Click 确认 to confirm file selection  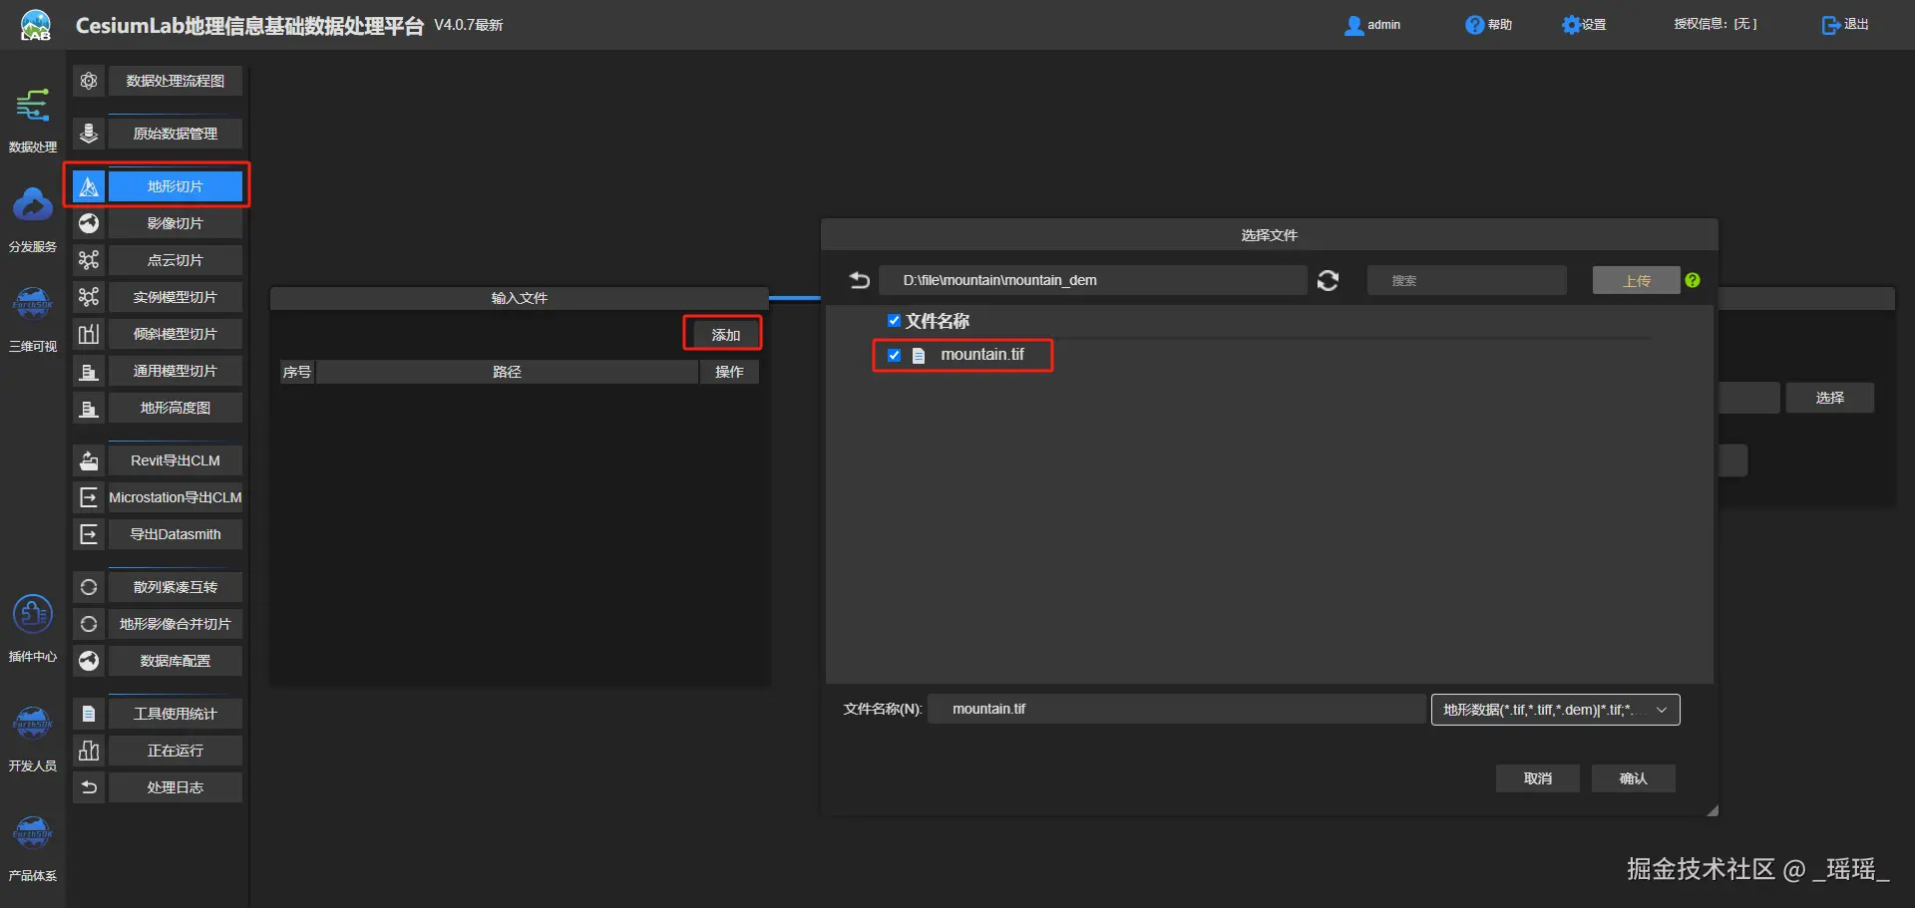click(x=1633, y=778)
